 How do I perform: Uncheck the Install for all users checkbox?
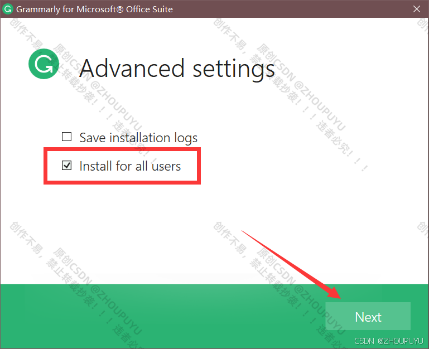66,165
